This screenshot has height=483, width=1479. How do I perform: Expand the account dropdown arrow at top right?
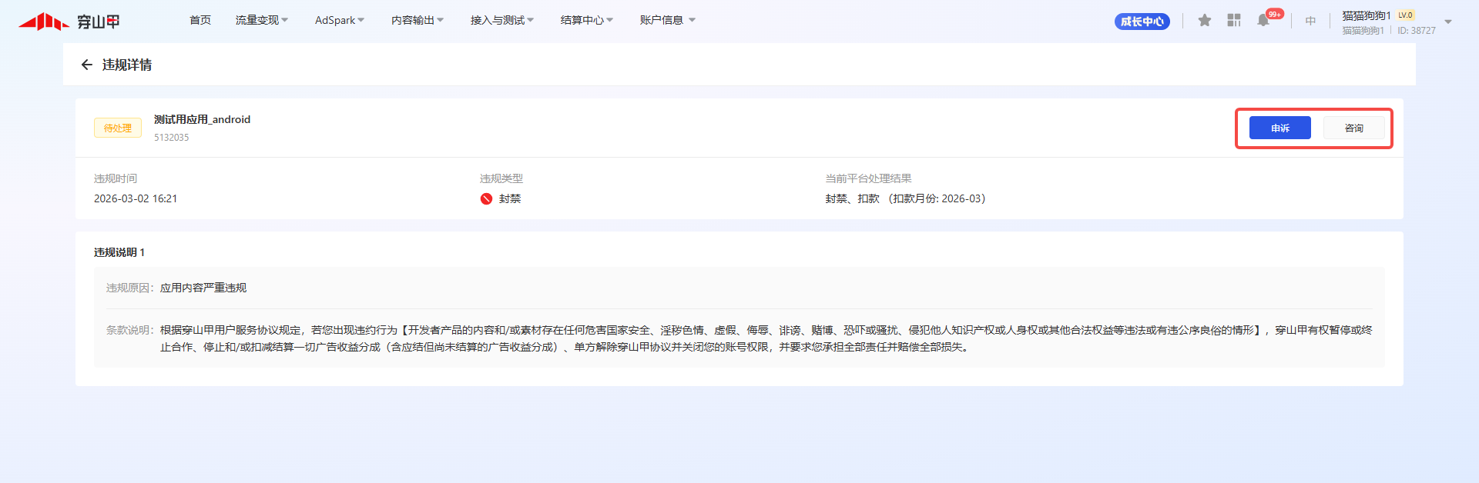click(1448, 22)
